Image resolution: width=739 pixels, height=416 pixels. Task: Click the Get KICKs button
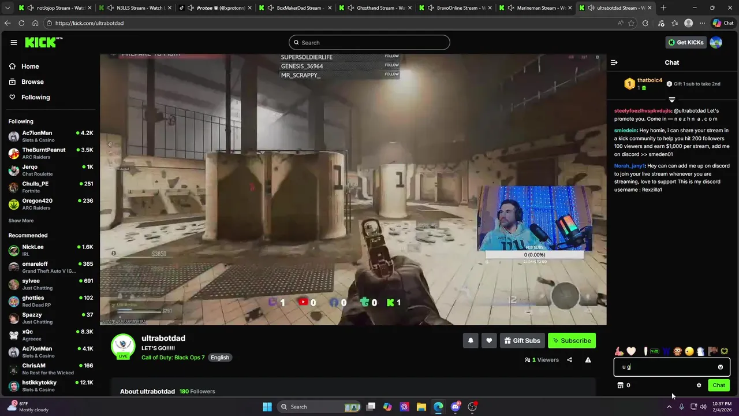[x=686, y=42]
